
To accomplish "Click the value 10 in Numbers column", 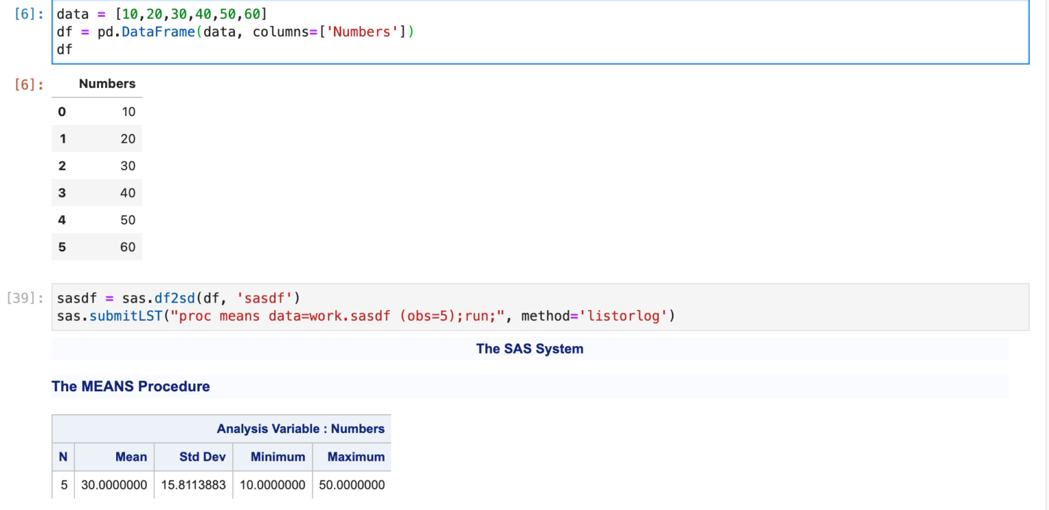I will [x=128, y=112].
